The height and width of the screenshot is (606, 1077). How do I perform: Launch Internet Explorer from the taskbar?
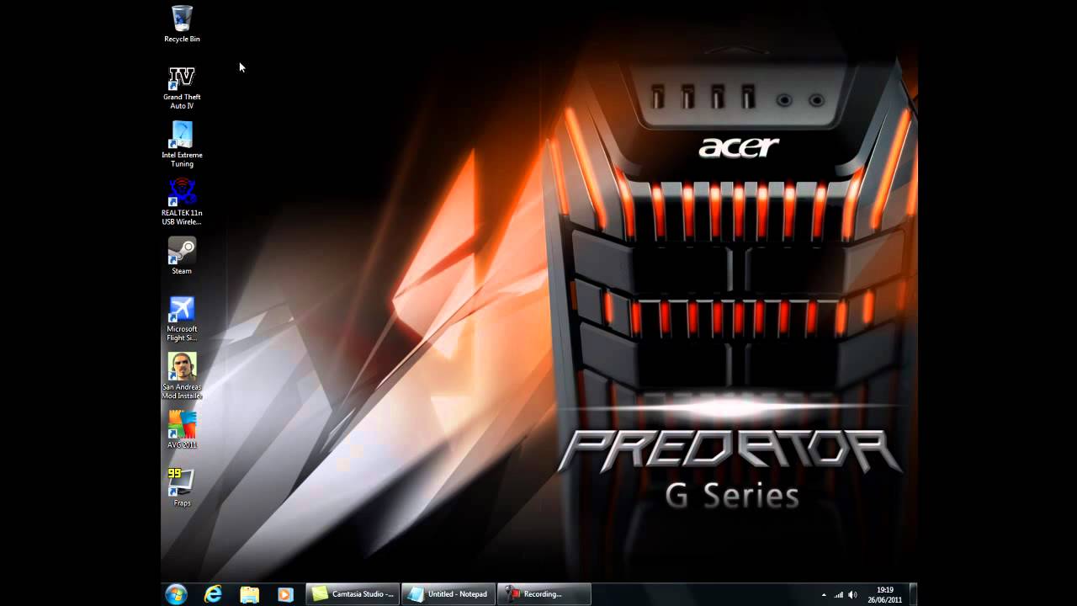[x=213, y=594]
